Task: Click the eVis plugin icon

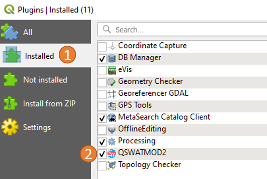Action: [x=112, y=71]
